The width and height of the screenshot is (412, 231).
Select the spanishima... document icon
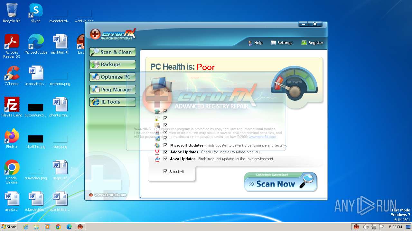(x=60, y=201)
